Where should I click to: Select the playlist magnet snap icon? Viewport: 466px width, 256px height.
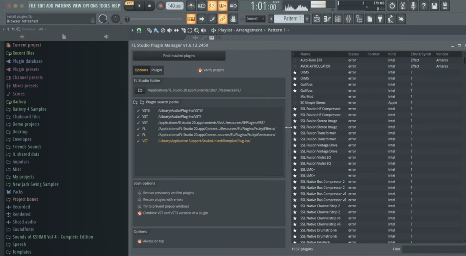point(139,30)
